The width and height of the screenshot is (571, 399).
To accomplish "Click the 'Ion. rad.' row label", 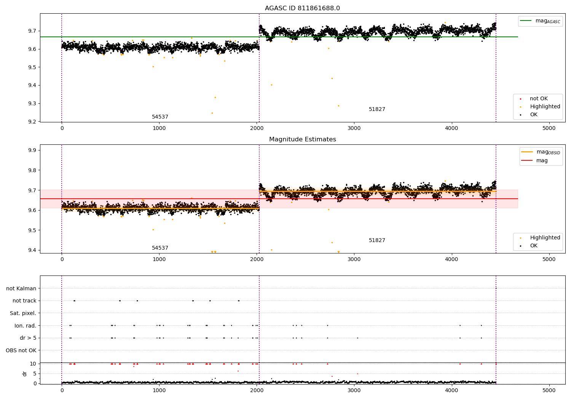I will [x=25, y=326].
